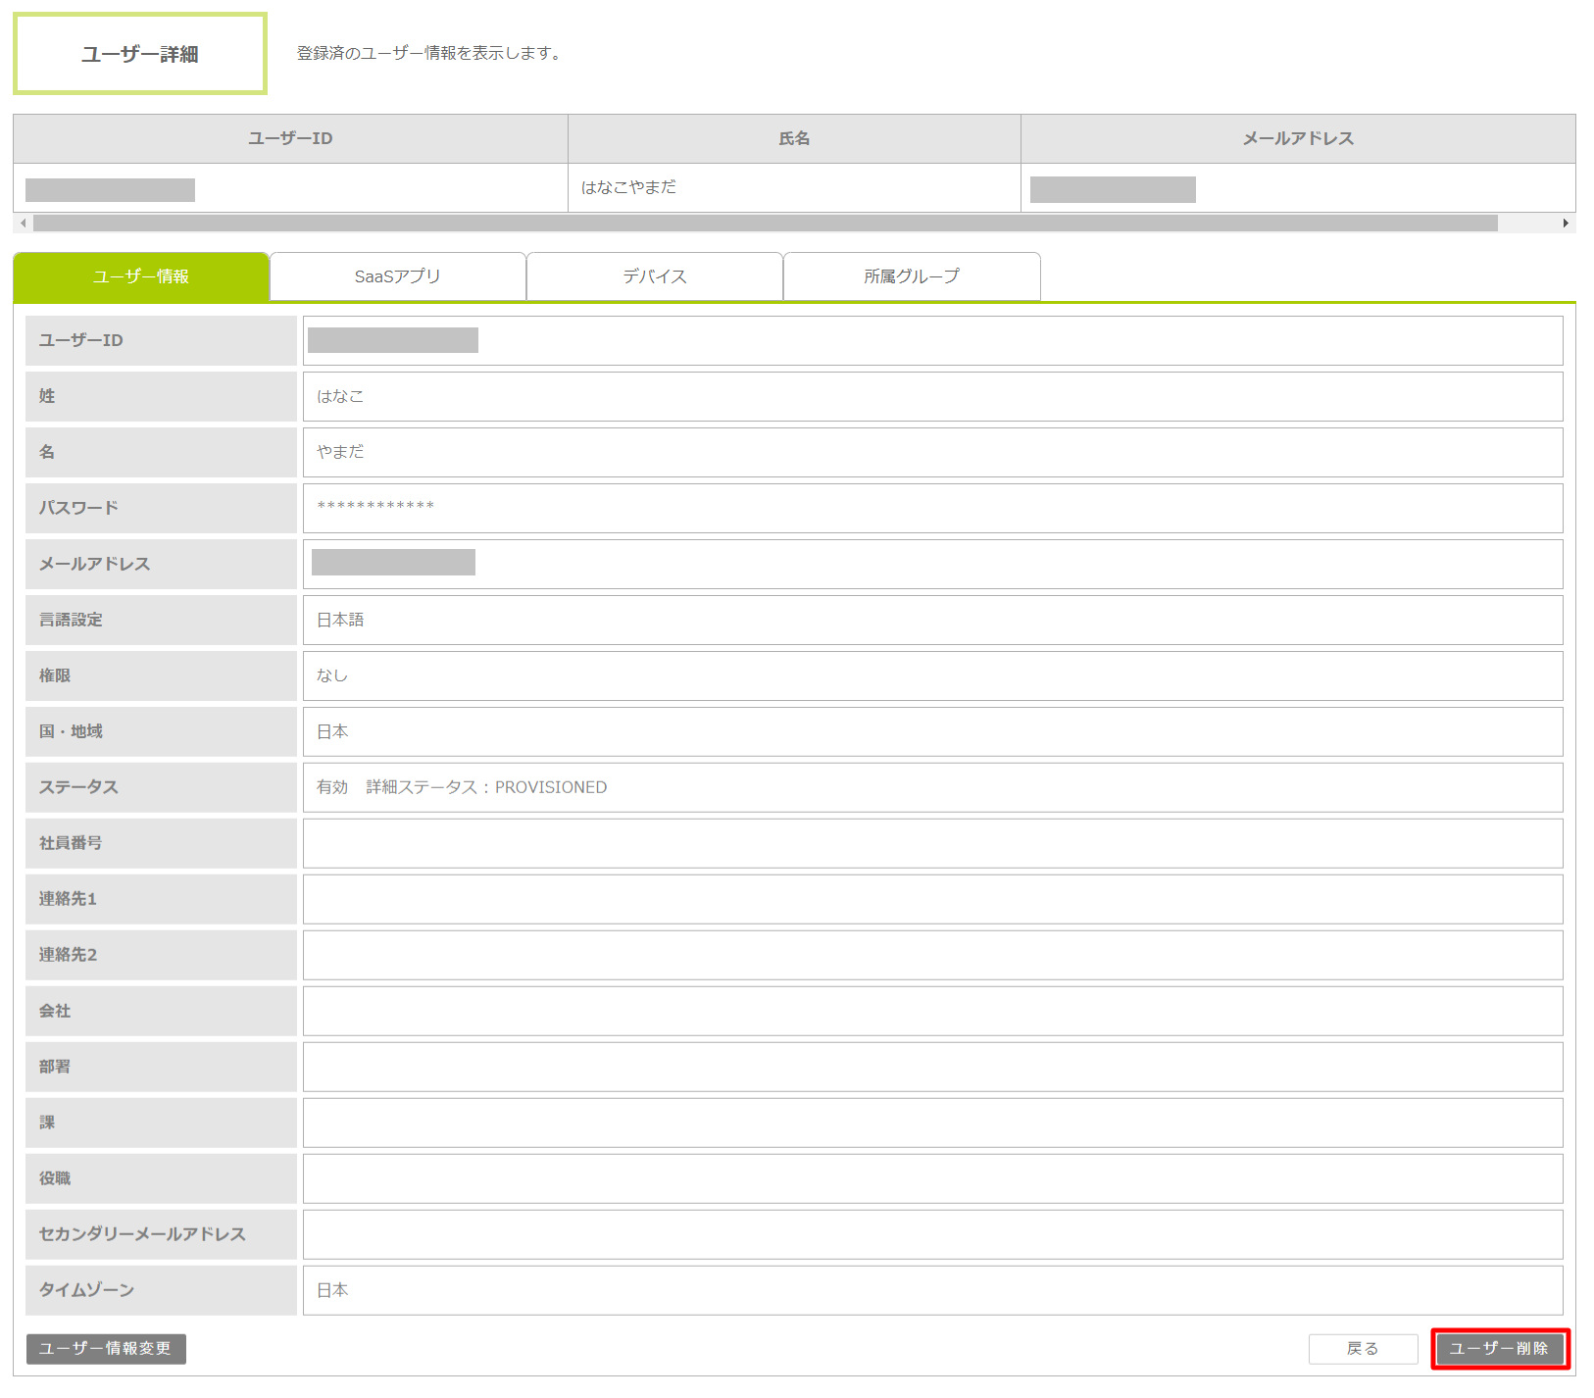Click the メールアドレス column header

pyautogui.click(x=1298, y=138)
